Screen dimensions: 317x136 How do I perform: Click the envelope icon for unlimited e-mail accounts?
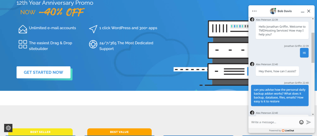pos(23,29)
